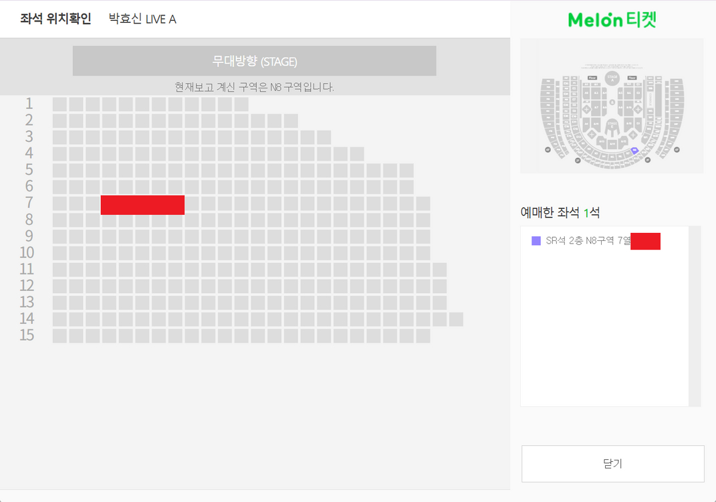Select the first seat in row 15
716x502 pixels.
tap(59, 335)
